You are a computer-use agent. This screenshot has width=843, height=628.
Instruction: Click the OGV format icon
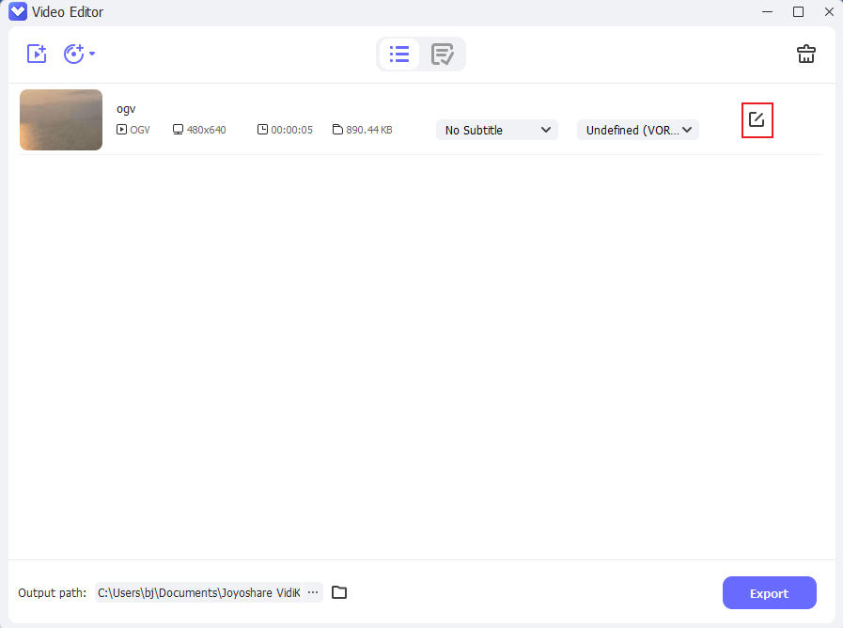click(121, 130)
